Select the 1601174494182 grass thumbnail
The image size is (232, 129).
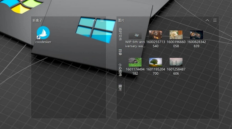tap(135, 62)
